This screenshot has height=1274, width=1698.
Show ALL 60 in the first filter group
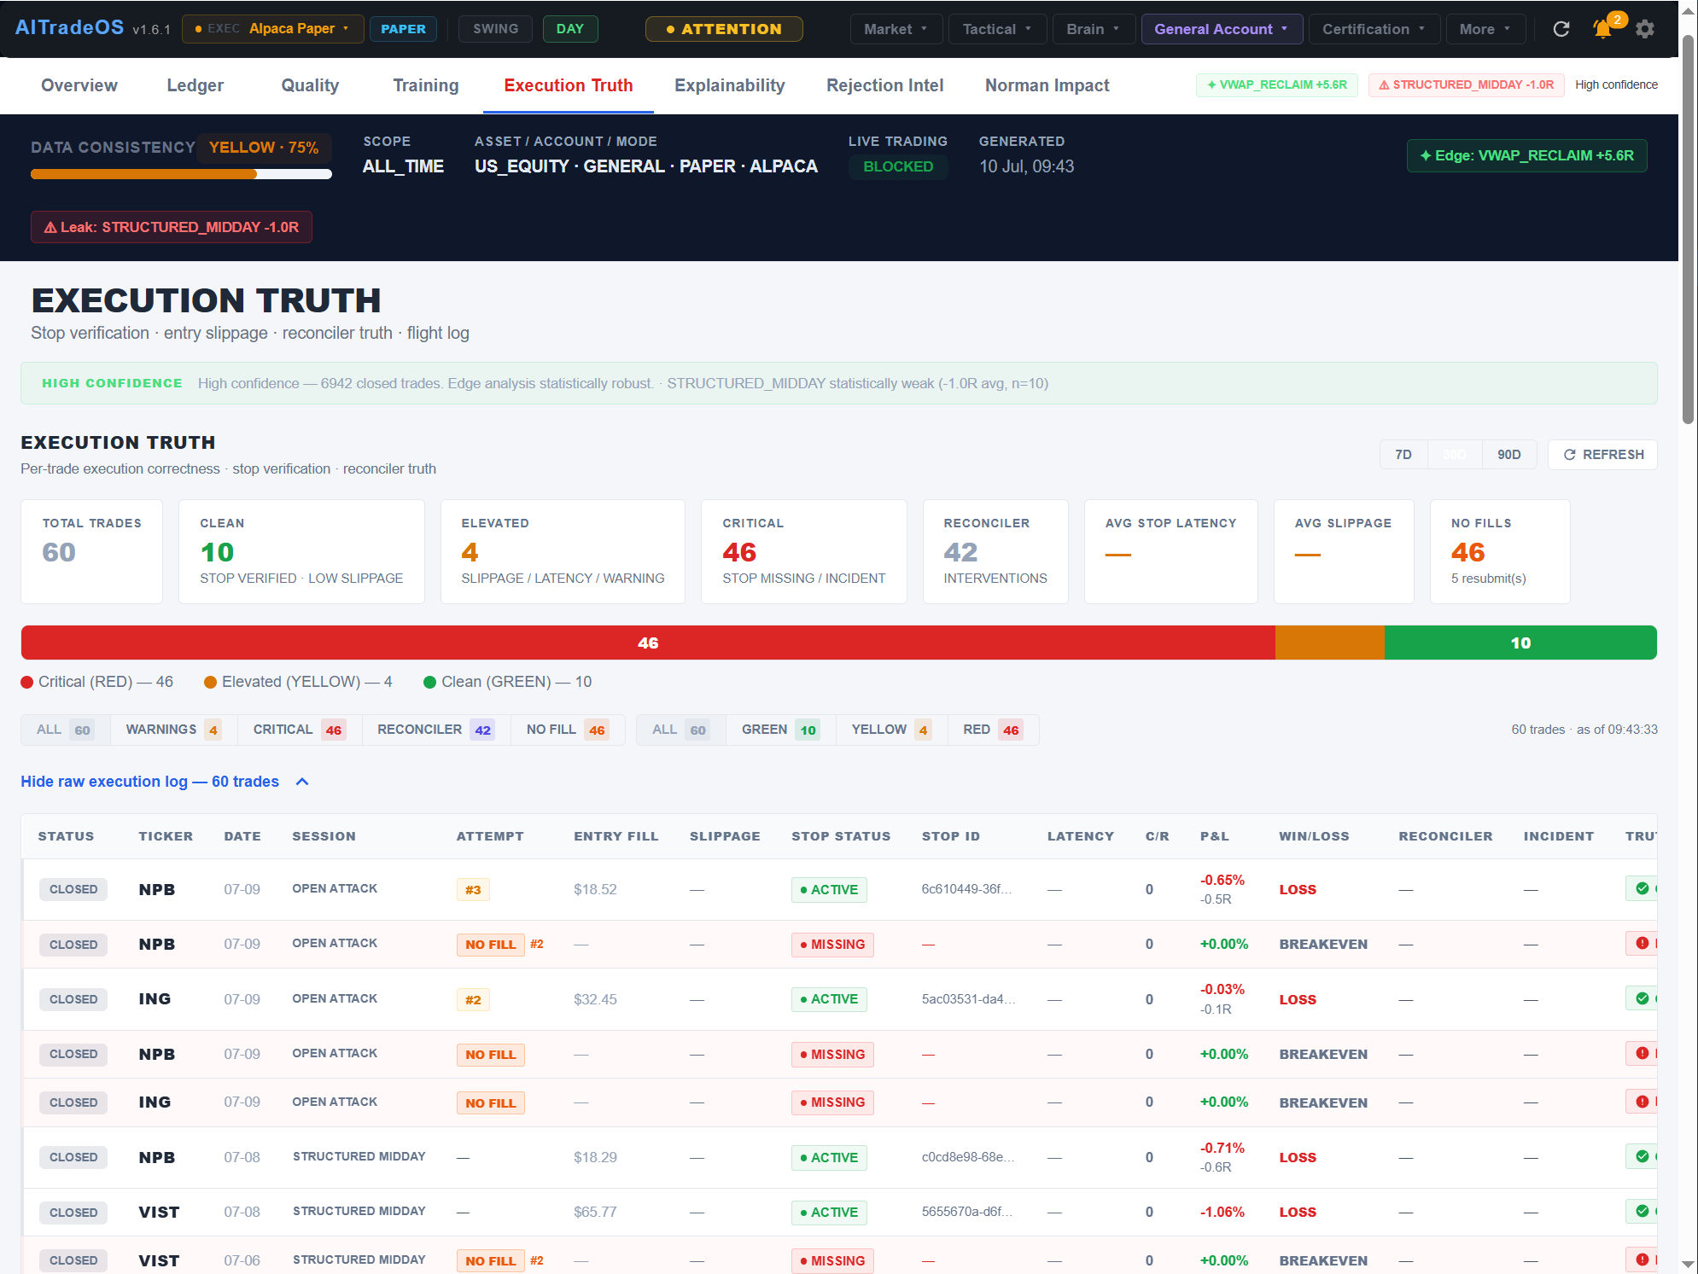point(66,730)
